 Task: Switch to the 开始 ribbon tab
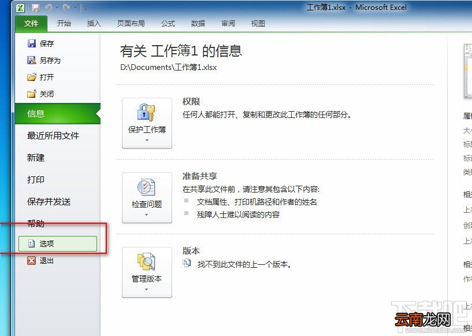click(64, 24)
